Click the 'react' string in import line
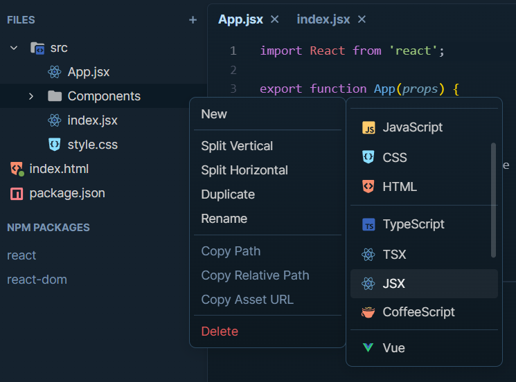516x382 pixels. click(413, 51)
